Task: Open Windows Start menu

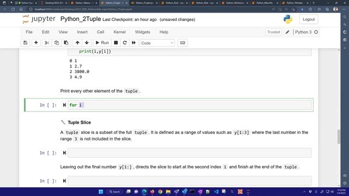Action: pos(101,192)
